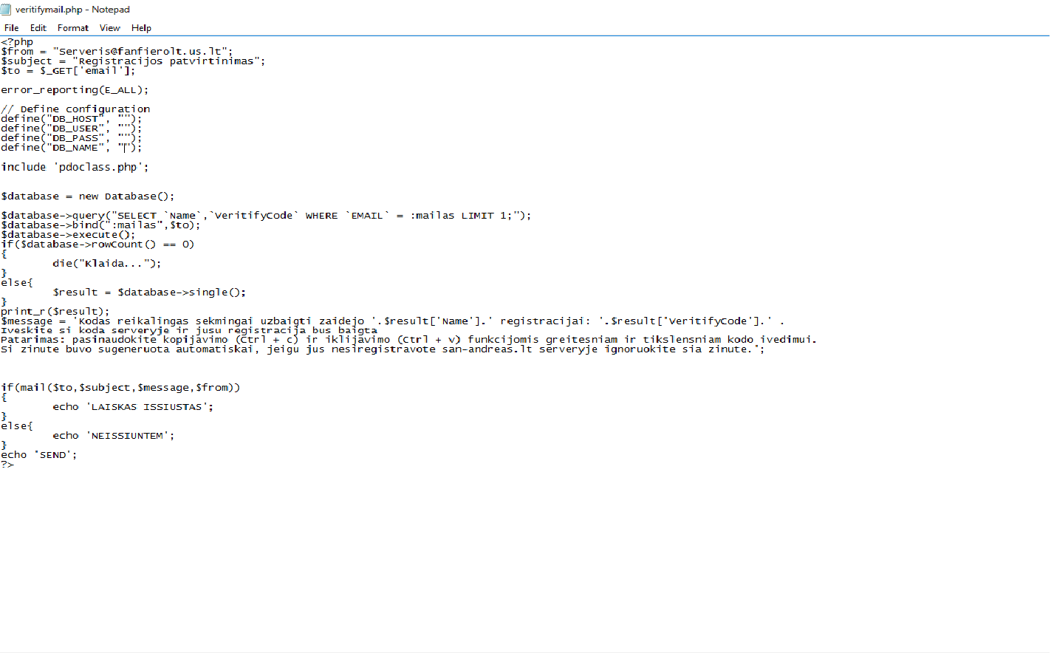Click the Notepad icon in title bar
The width and height of the screenshot is (1051, 653).
7,9
